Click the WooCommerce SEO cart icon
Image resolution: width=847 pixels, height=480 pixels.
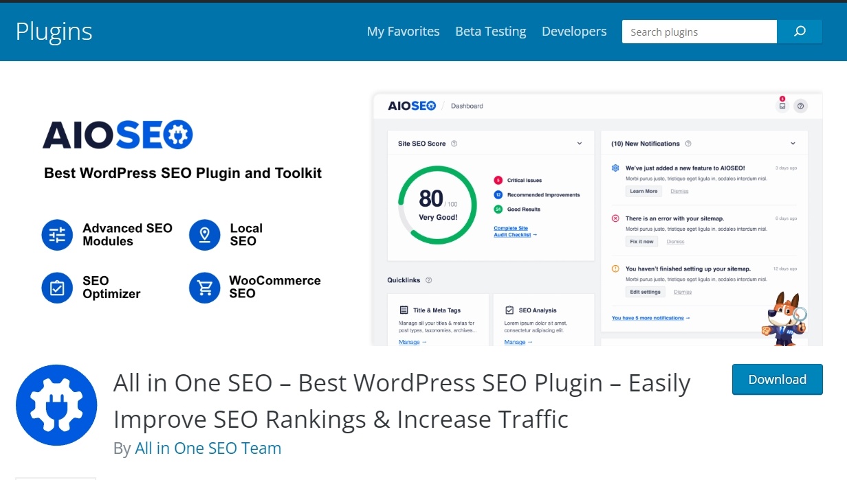204,287
